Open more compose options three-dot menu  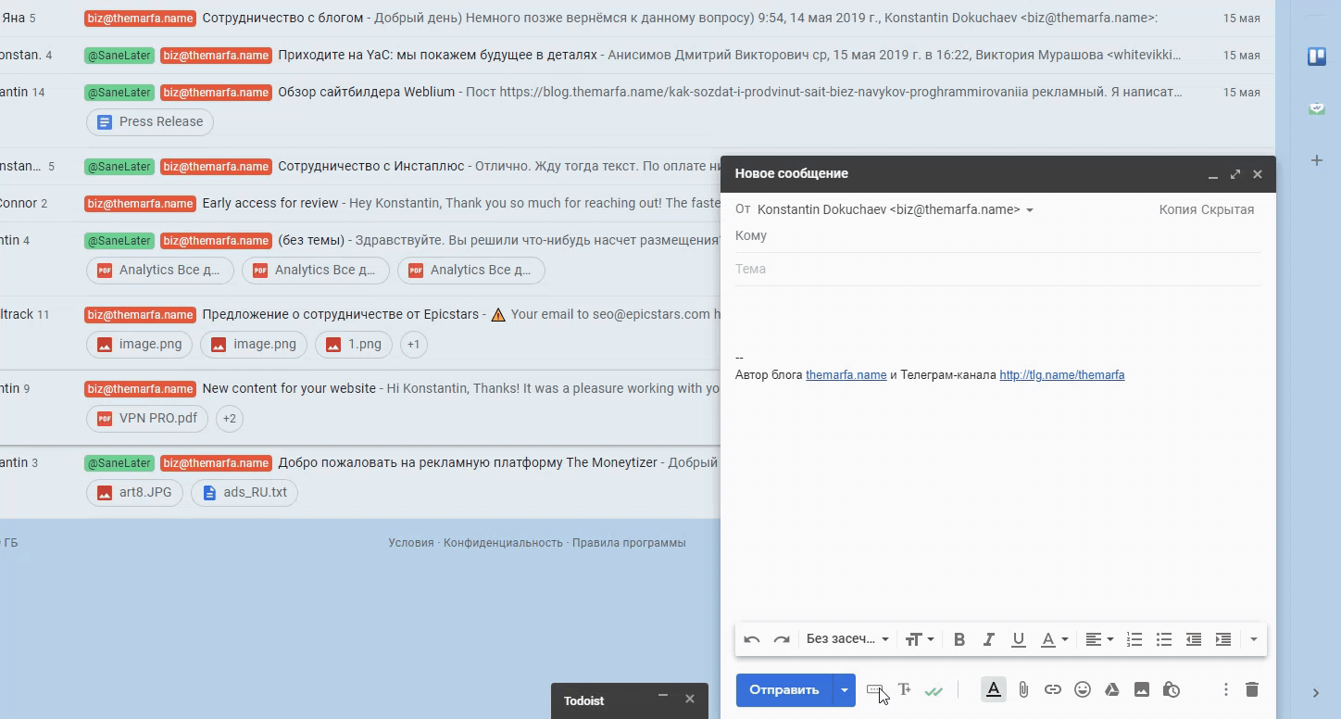[1225, 689]
